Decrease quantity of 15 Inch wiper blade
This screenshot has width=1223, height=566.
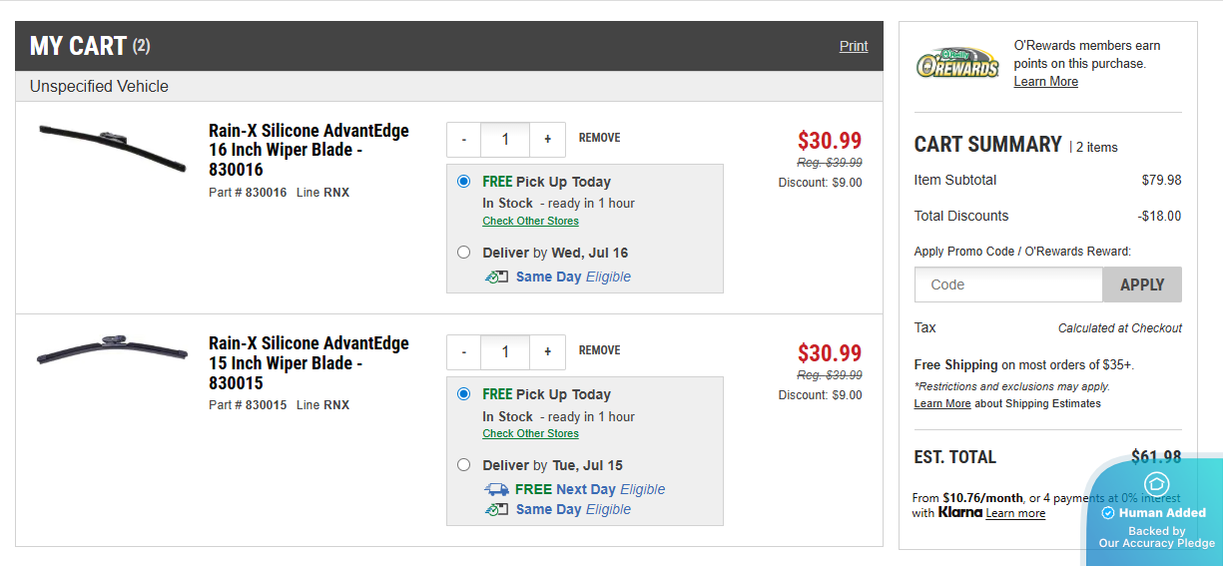click(464, 352)
